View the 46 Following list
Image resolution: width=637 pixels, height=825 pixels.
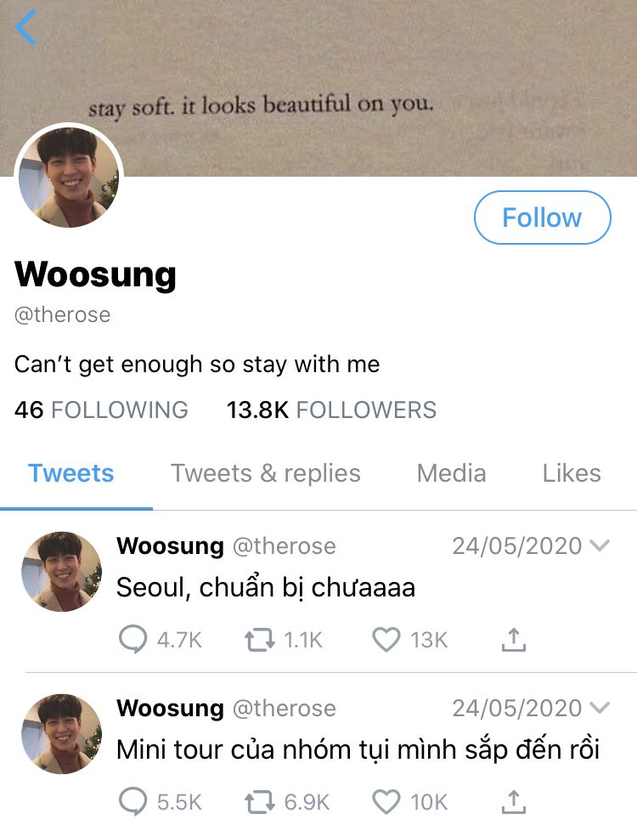pyautogui.click(x=101, y=410)
